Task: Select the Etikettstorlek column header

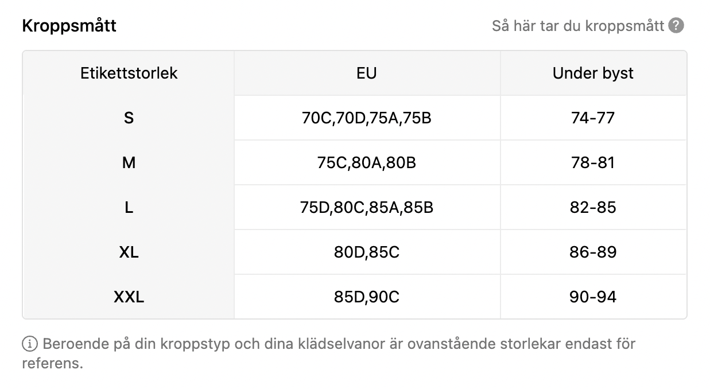Action: tap(129, 73)
